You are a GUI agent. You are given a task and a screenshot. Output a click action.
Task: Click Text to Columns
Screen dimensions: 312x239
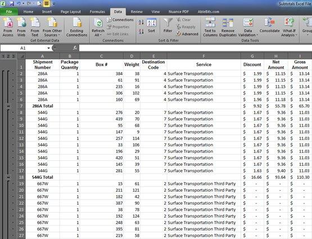point(210,27)
